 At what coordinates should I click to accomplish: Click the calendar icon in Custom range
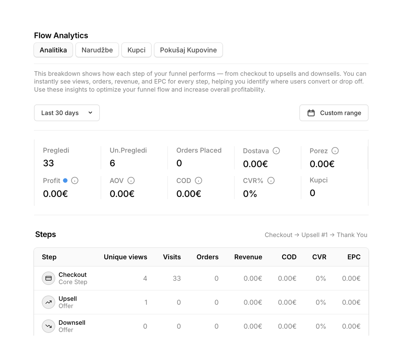coord(311,113)
